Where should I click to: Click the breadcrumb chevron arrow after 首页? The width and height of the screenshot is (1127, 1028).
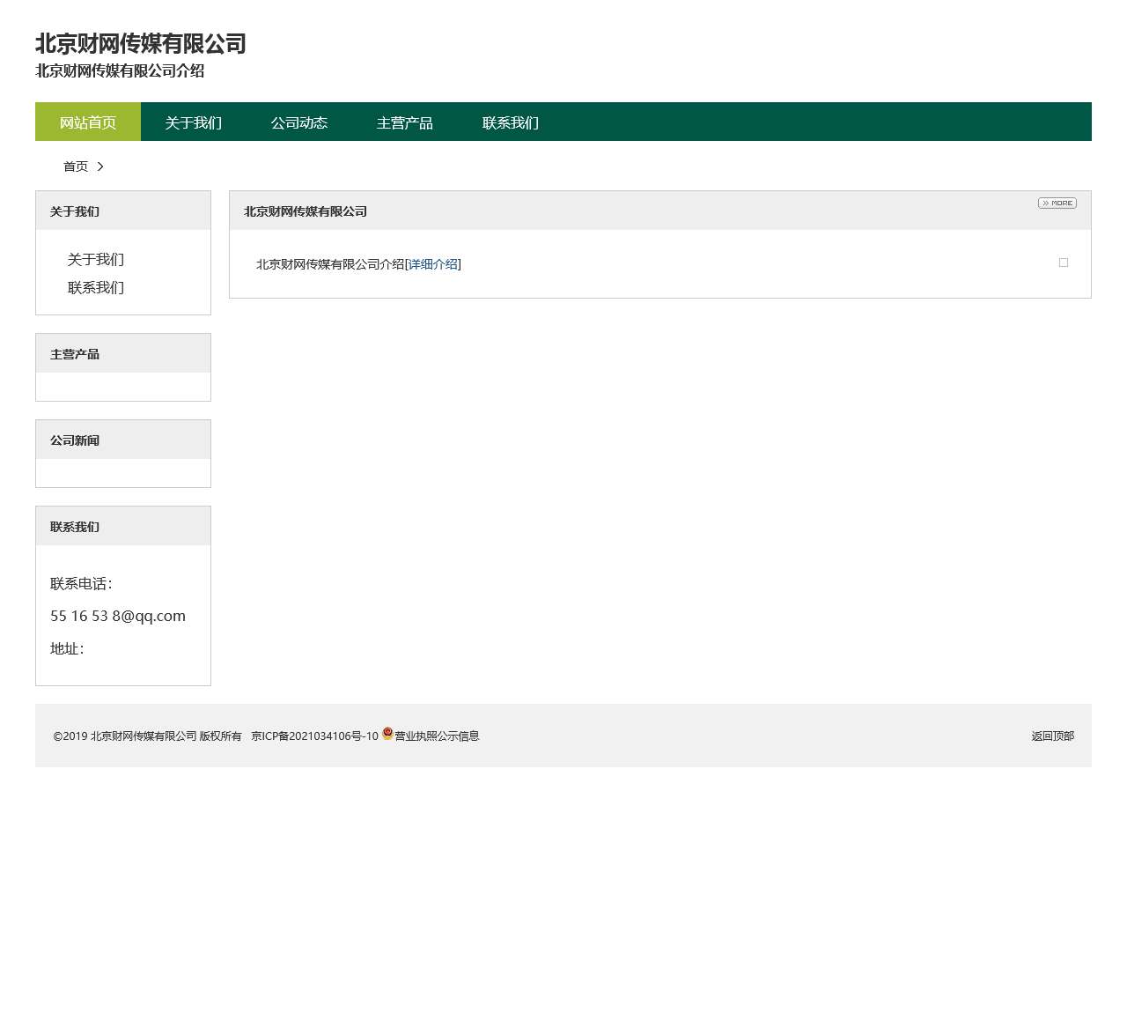click(100, 166)
